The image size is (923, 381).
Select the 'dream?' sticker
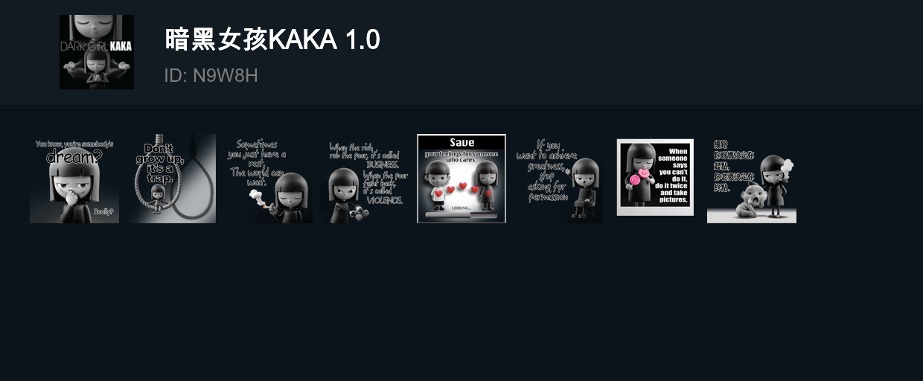click(74, 179)
